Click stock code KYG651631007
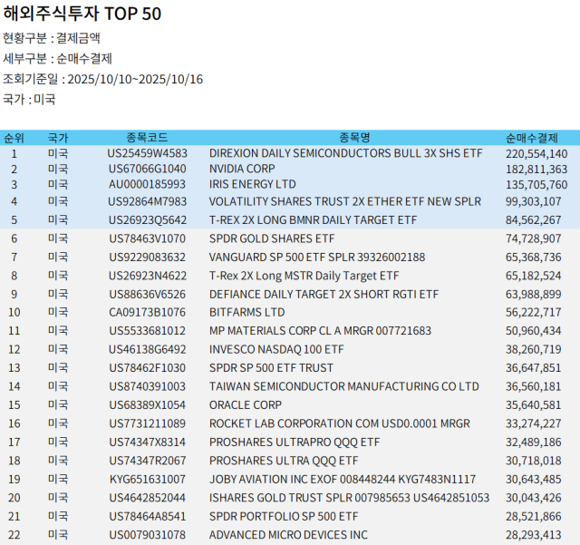 pos(147,479)
